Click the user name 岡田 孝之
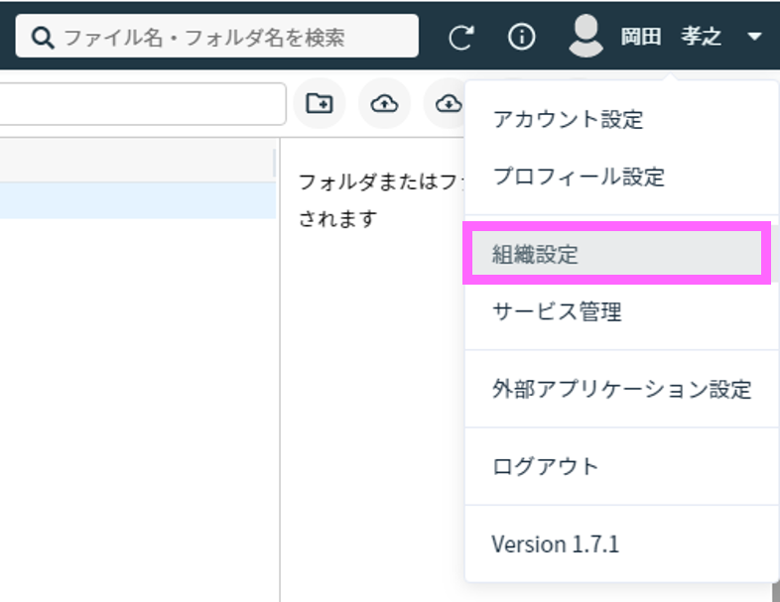 tap(671, 37)
